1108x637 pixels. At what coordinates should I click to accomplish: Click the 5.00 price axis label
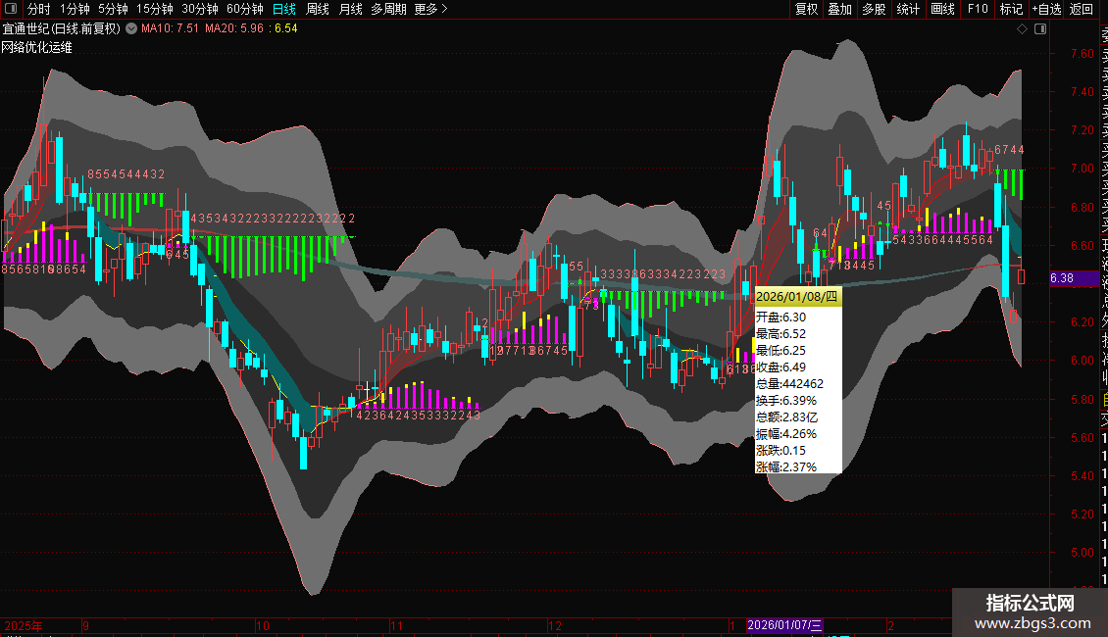(1082, 553)
